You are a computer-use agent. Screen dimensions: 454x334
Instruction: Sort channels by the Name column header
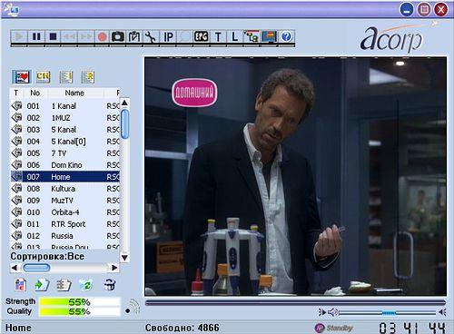(74, 93)
